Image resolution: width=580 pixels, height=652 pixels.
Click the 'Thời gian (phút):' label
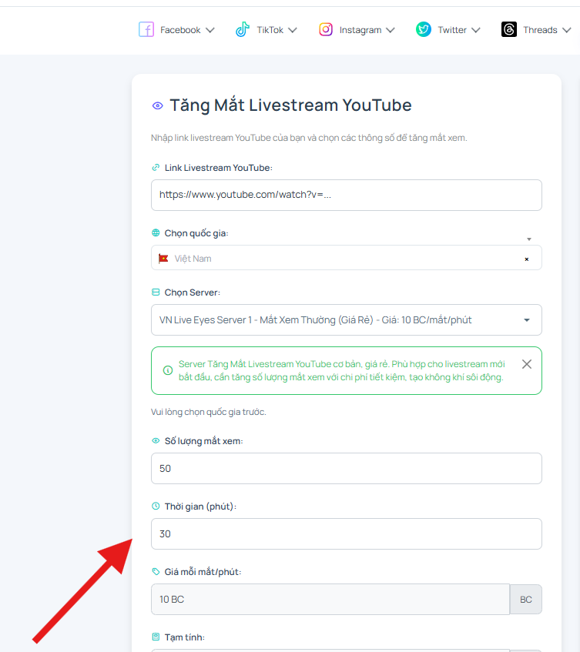tap(200, 507)
